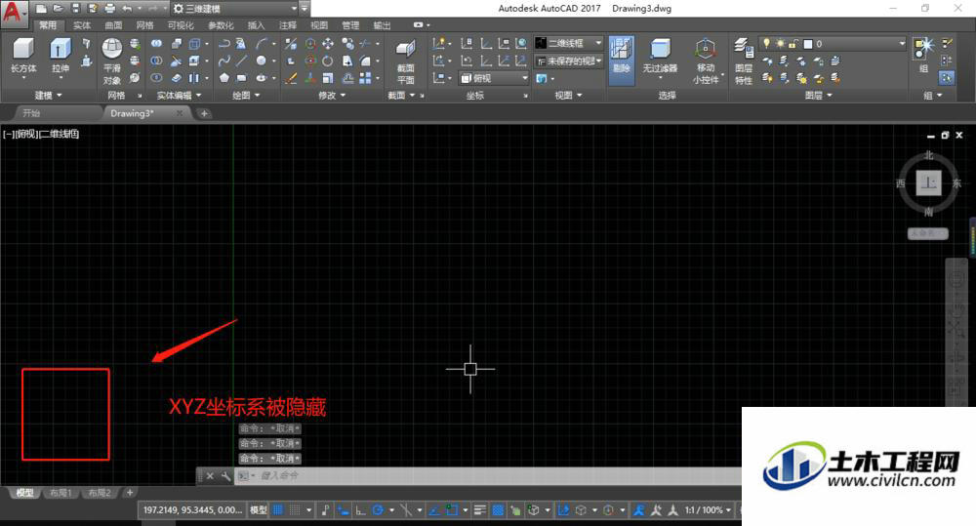Select the 拉伸 extrude tool

[x=61, y=56]
